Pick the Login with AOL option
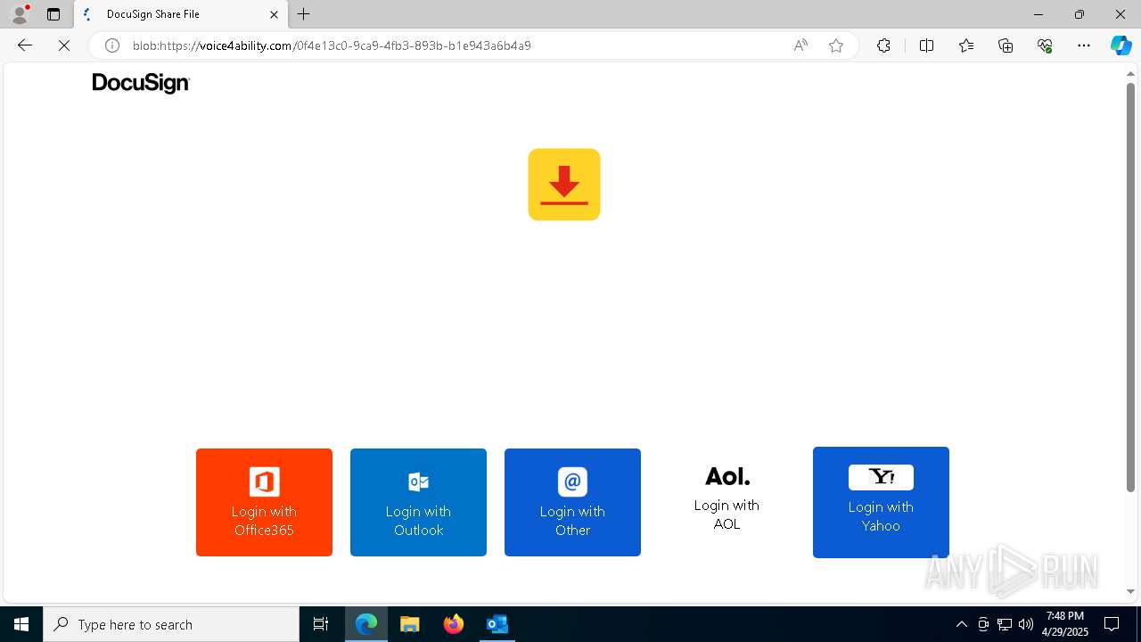1141x642 pixels. point(726,499)
